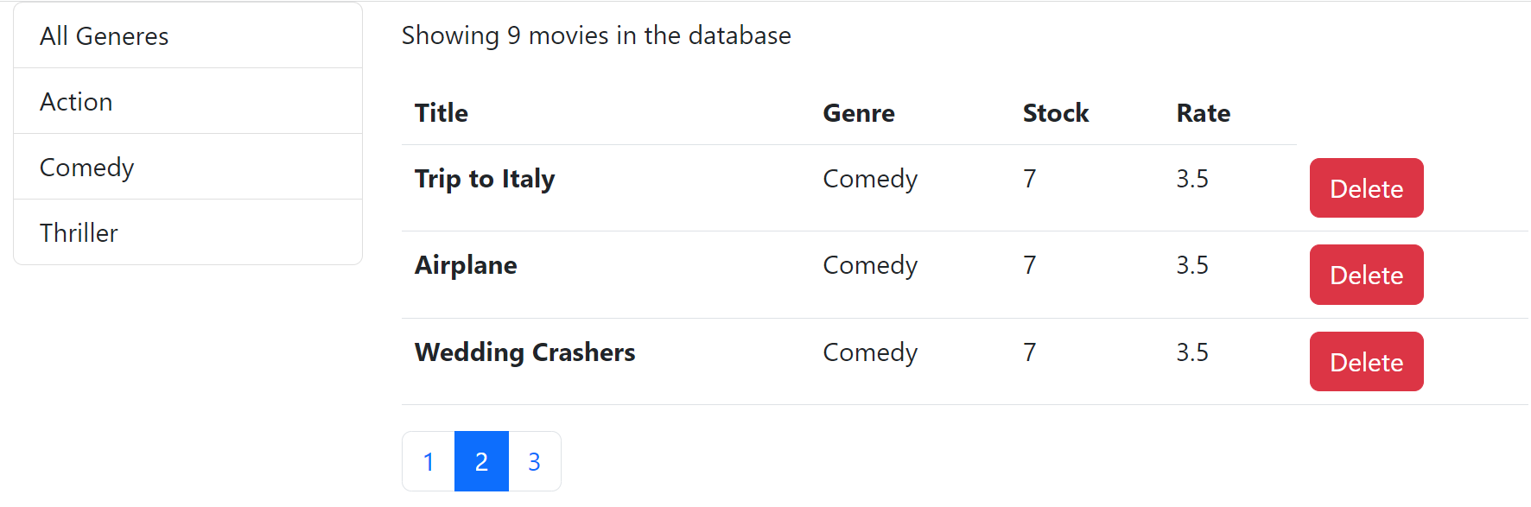Click the rate value for Wedding Crashers
Image resolution: width=1531 pixels, height=507 pixels.
(x=1191, y=352)
